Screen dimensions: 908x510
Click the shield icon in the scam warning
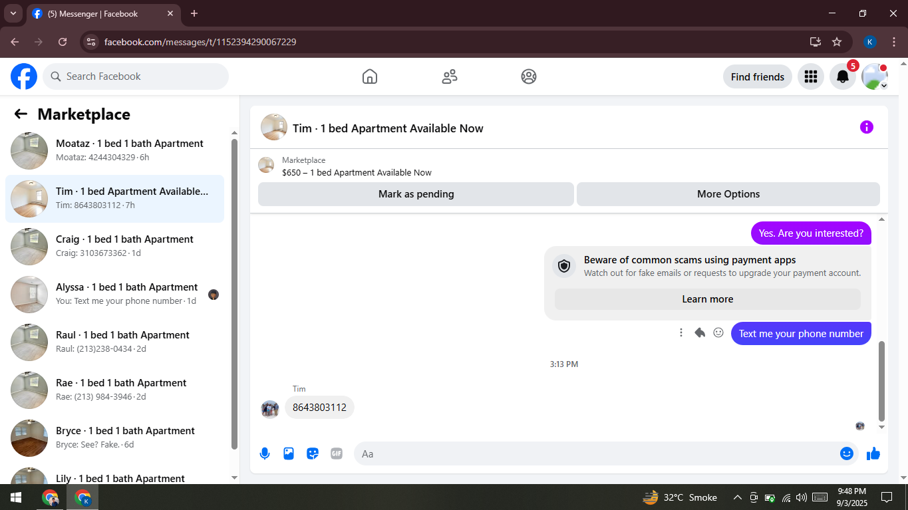click(564, 266)
